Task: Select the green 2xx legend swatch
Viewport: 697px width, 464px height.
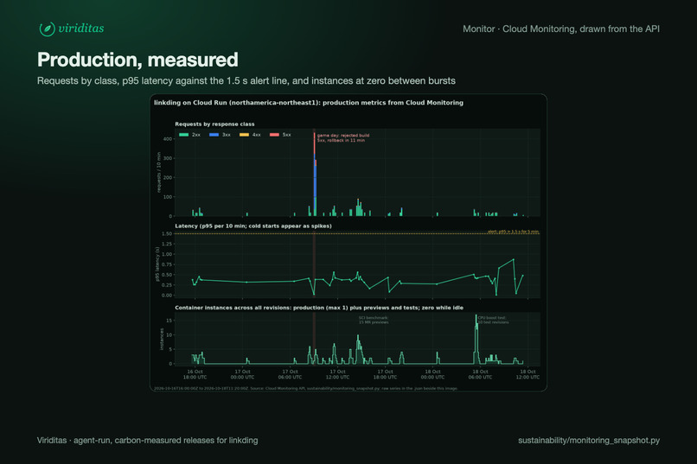Action: (183, 135)
